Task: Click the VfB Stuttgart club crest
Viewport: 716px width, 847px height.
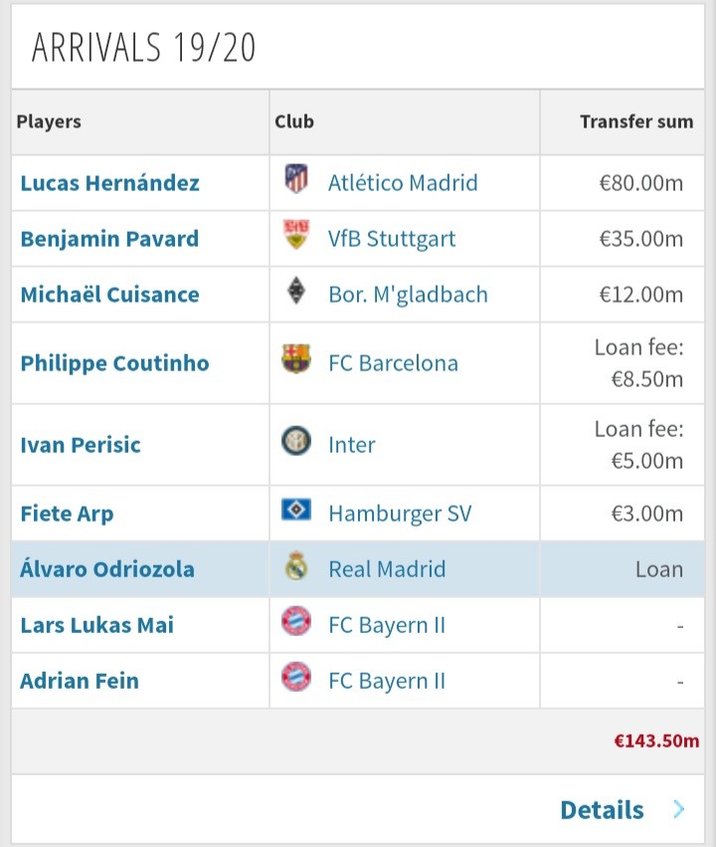Action: (296, 237)
